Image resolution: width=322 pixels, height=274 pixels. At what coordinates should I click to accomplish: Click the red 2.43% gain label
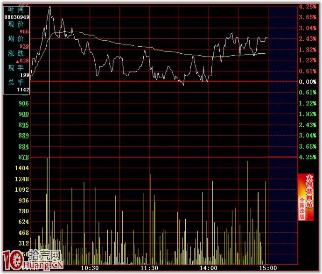coord(308,39)
